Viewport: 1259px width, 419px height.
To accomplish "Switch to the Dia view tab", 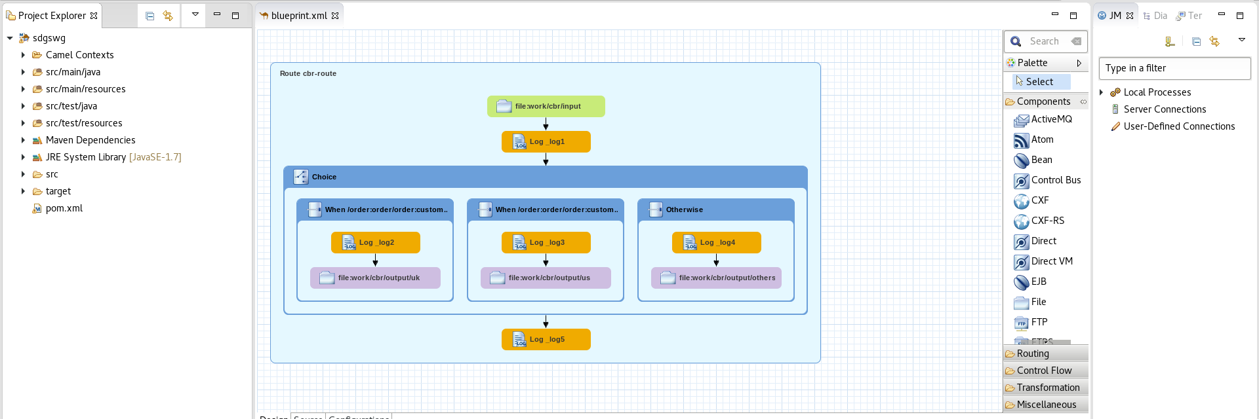I will pos(1155,16).
